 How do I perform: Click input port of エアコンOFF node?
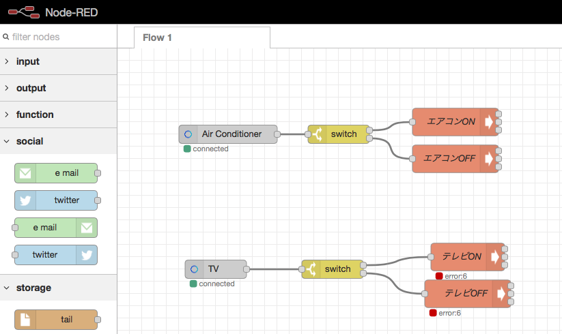tap(412, 159)
